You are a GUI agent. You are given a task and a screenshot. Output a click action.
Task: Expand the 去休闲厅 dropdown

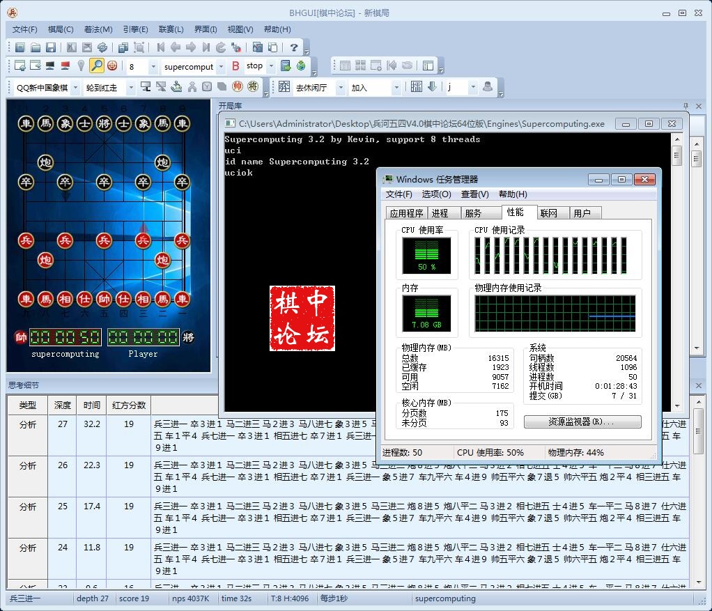tap(341, 88)
